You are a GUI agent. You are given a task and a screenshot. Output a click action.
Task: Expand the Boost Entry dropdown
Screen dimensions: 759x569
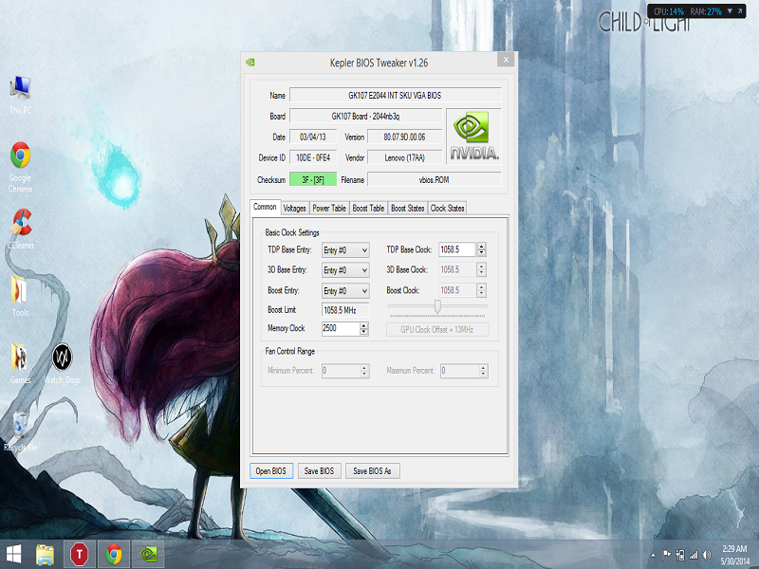click(345, 291)
